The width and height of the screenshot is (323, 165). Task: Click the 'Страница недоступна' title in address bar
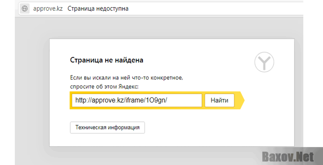coord(98,9)
